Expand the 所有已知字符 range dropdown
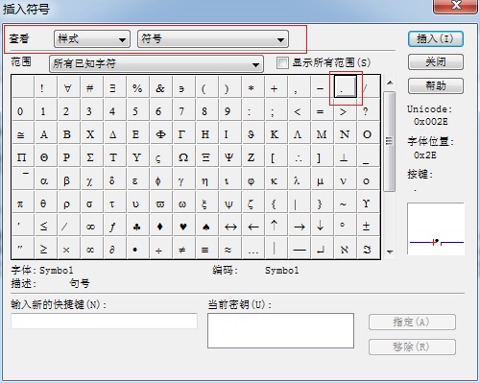Image resolution: width=480 pixels, height=383 pixels. [156, 63]
